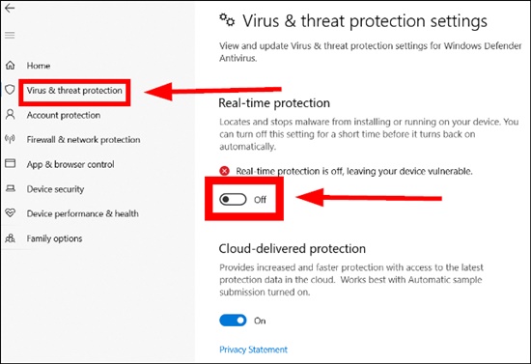Open Firewall & network protection section
Viewport: 531px width, 364px height.
click(x=83, y=139)
